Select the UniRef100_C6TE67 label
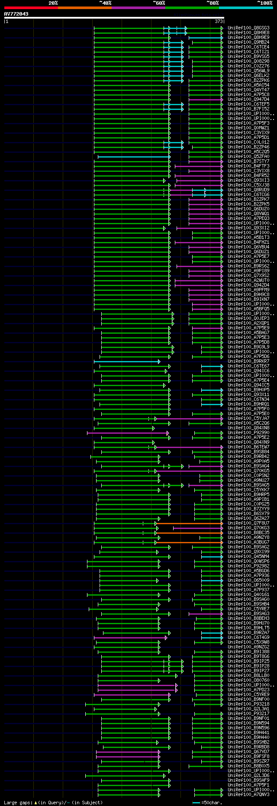The image size is (277, 806). [x=248, y=366]
